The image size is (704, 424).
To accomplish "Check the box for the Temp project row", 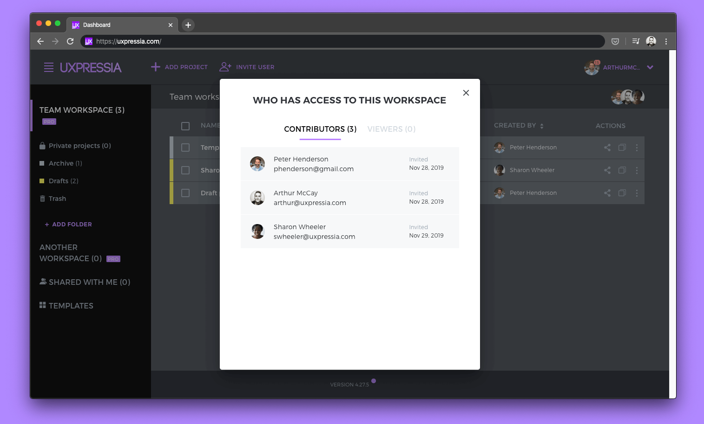I will pyautogui.click(x=185, y=148).
